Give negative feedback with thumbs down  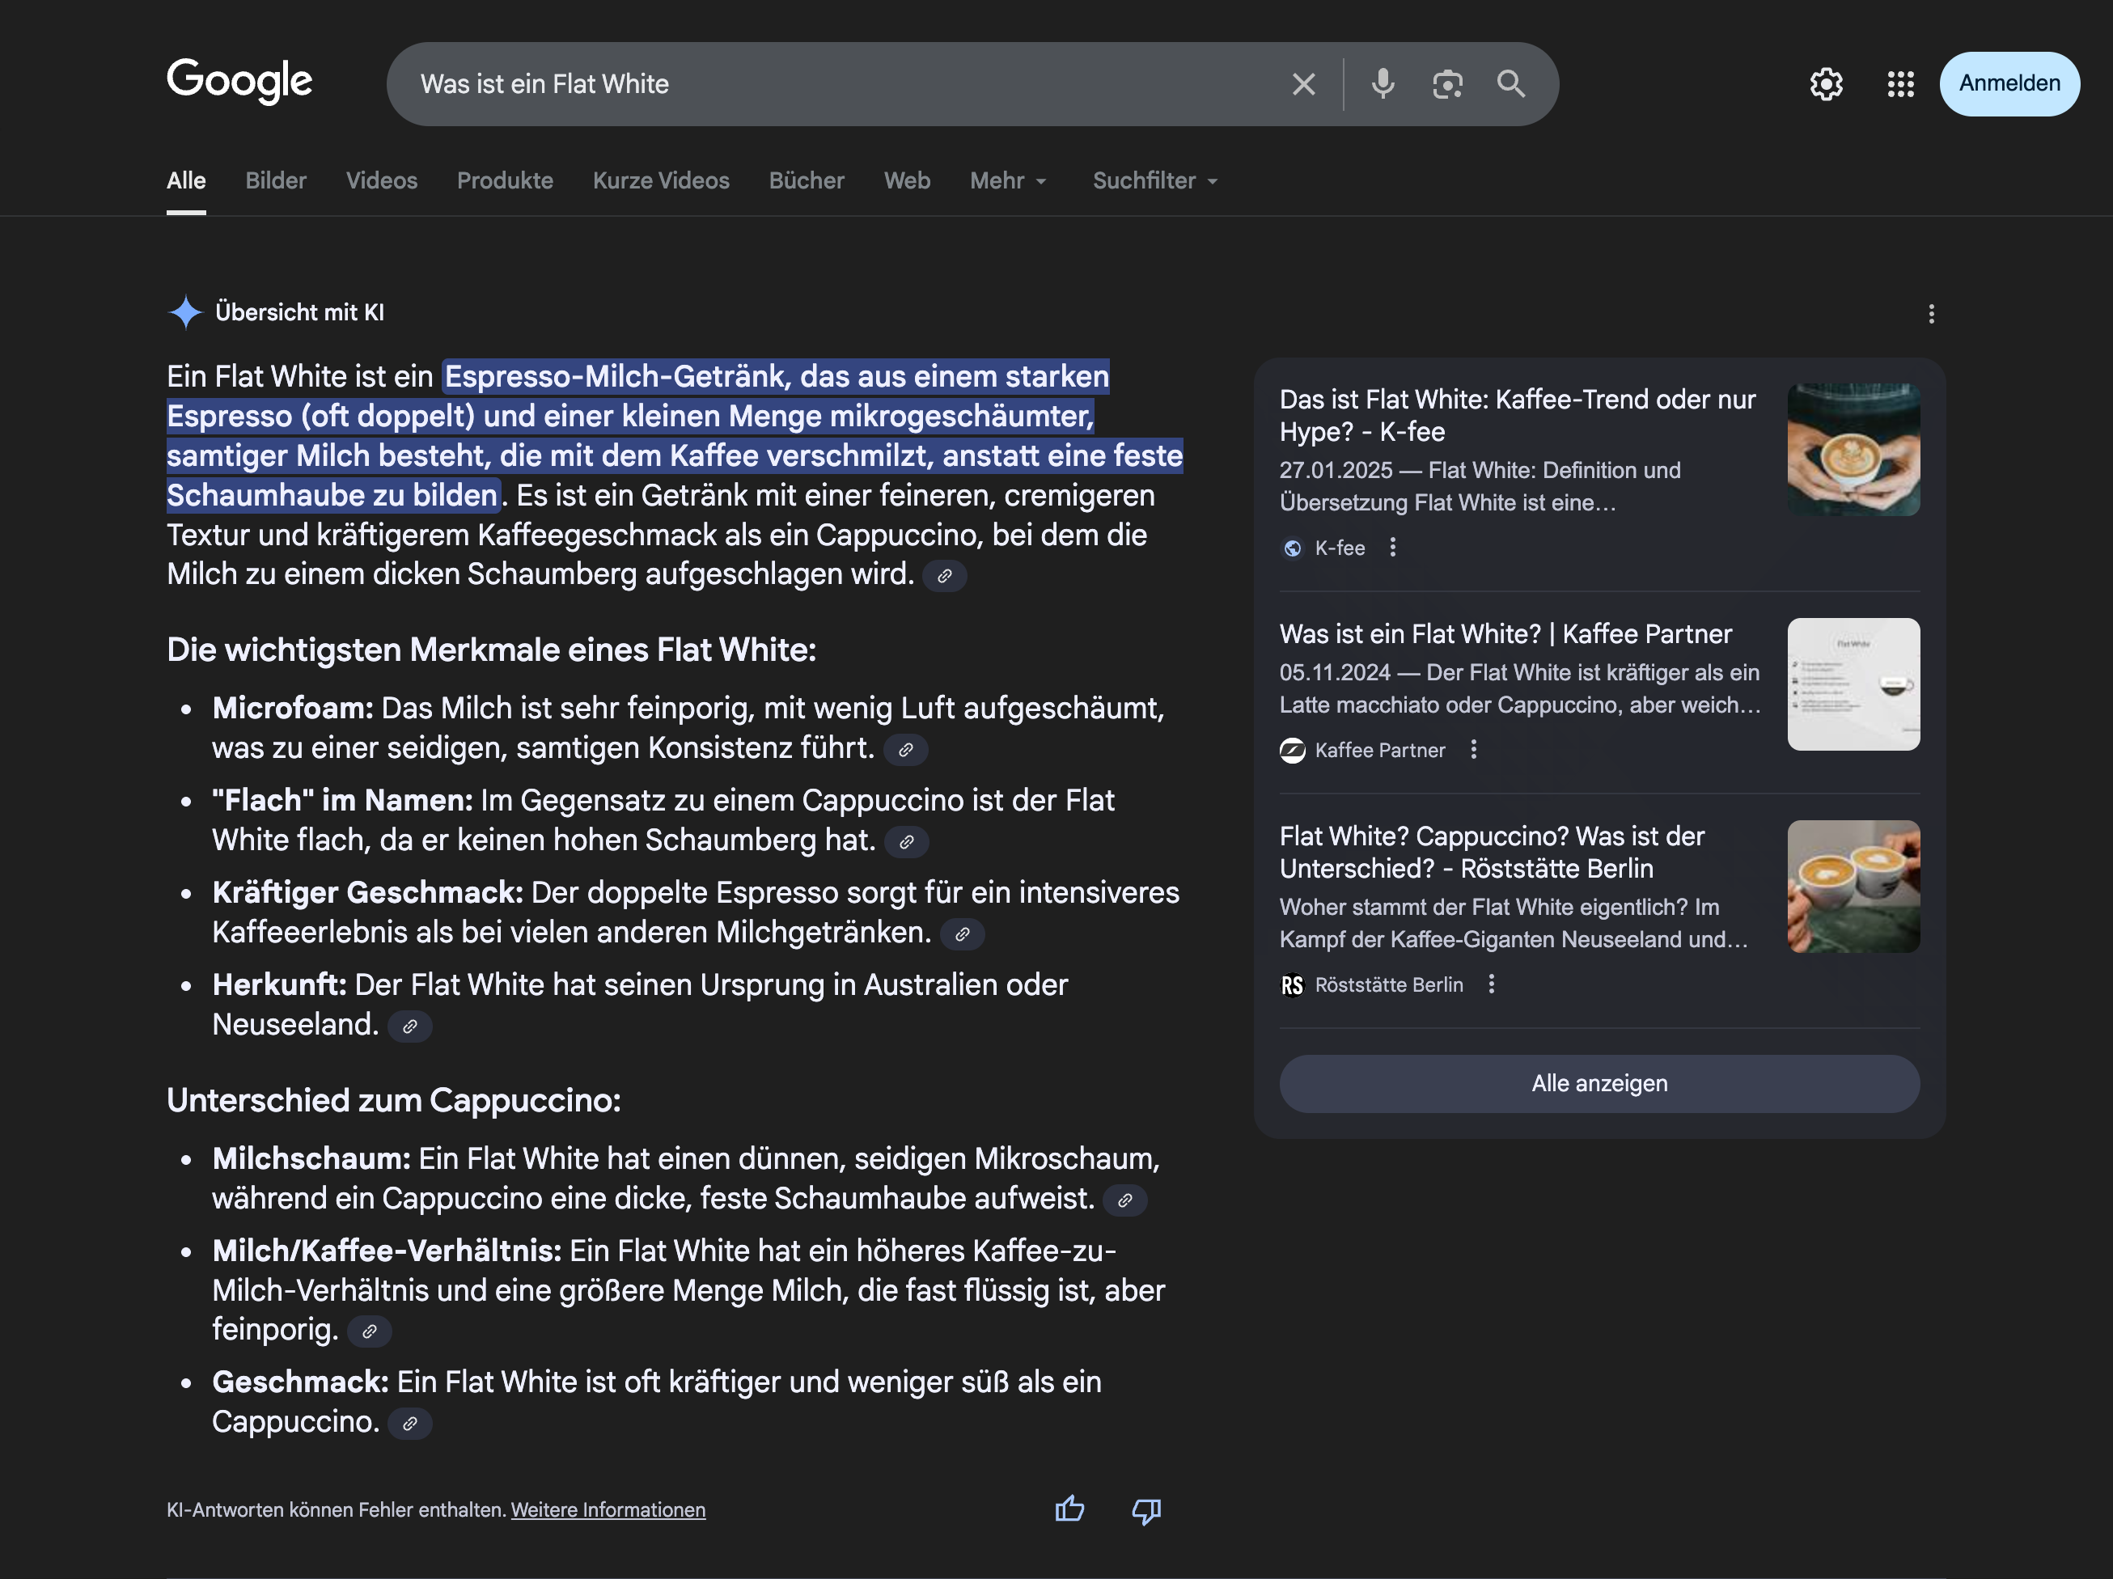(x=1145, y=1510)
